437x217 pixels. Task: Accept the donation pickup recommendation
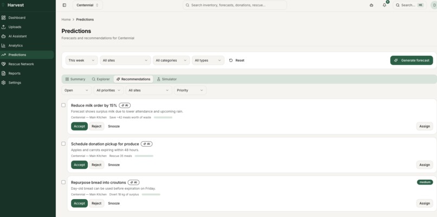(x=79, y=165)
